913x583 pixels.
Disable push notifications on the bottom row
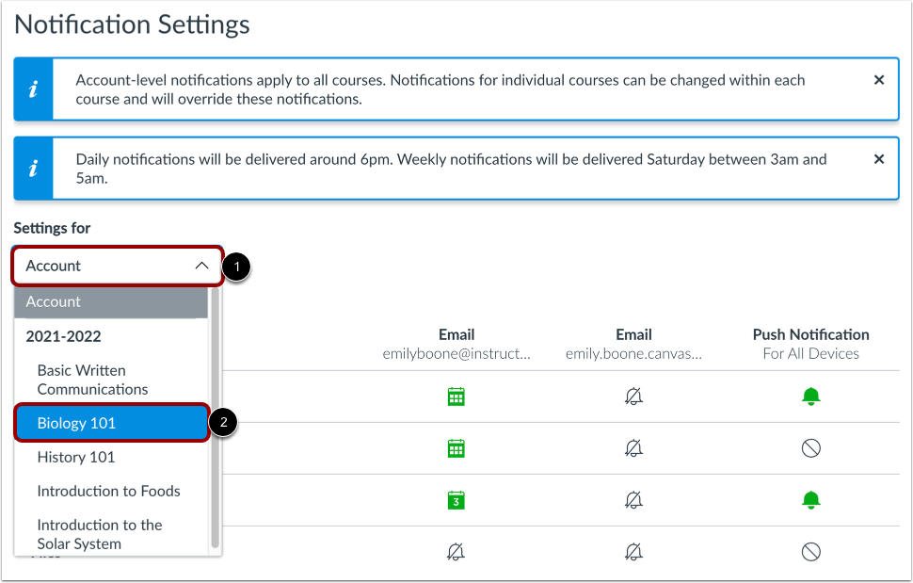[810, 553]
